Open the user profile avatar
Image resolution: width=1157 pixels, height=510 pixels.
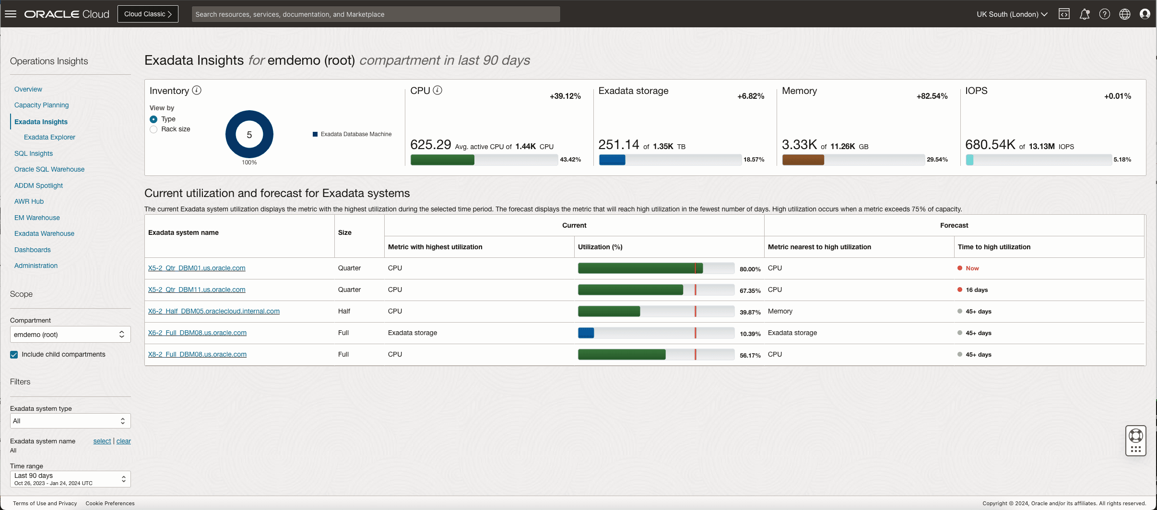(x=1145, y=14)
